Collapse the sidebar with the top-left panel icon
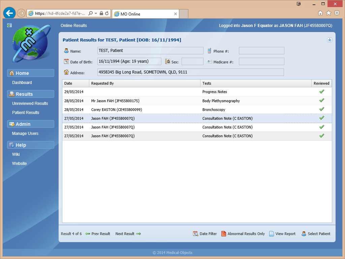The image size is (345, 259). click(x=9, y=25)
